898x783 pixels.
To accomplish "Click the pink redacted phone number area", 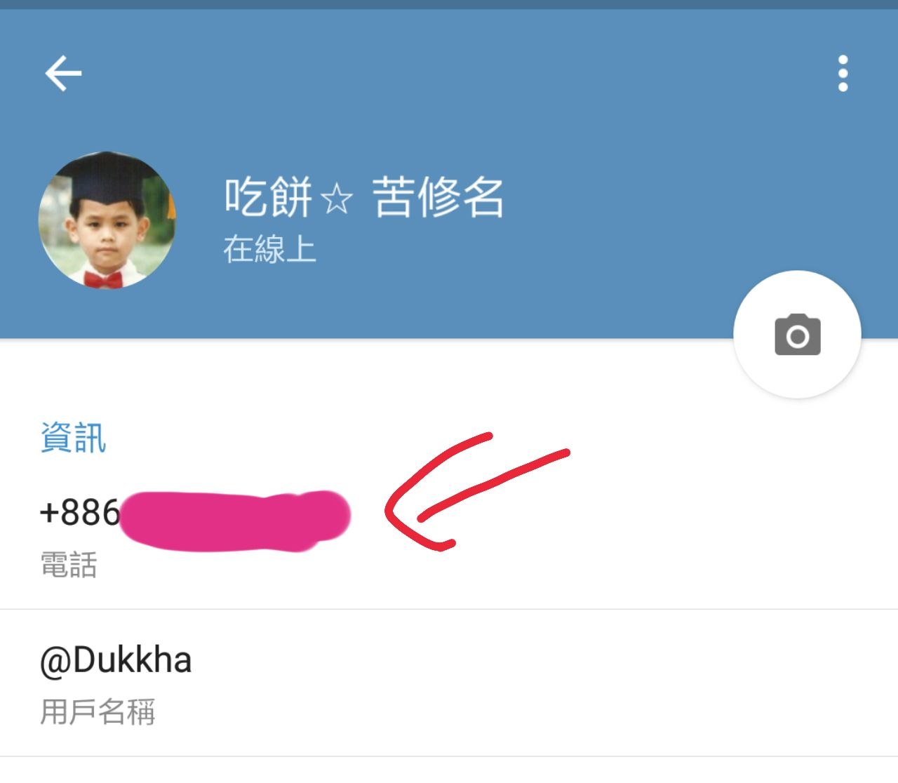I will (x=234, y=521).
